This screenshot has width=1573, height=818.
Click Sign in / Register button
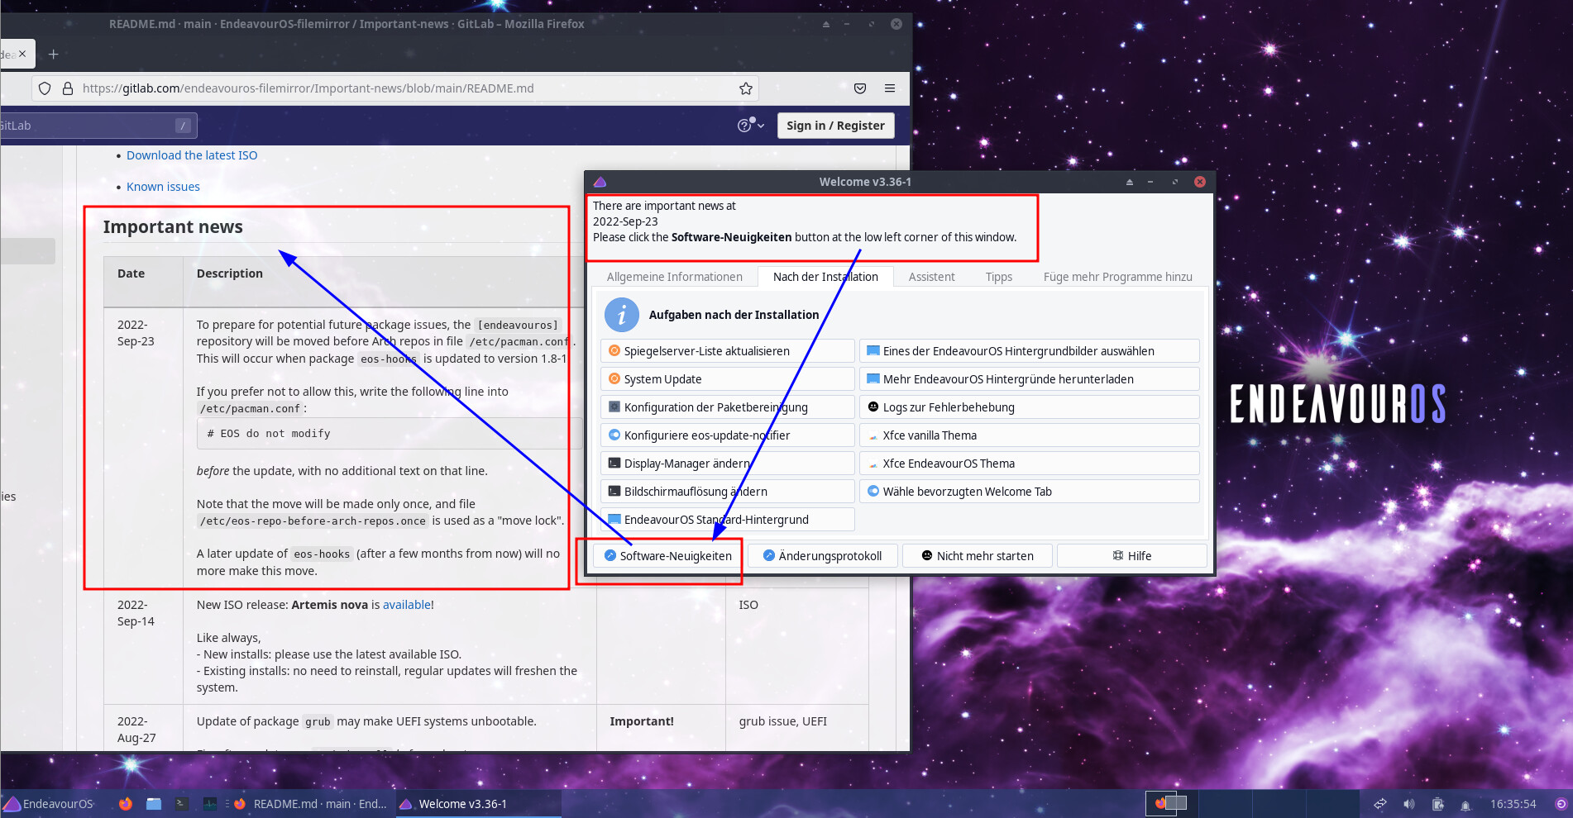pos(835,126)
